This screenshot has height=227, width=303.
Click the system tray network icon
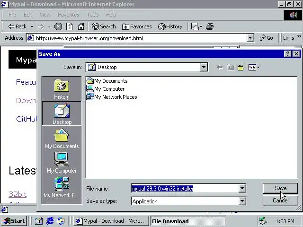click(x=263, y=221)
